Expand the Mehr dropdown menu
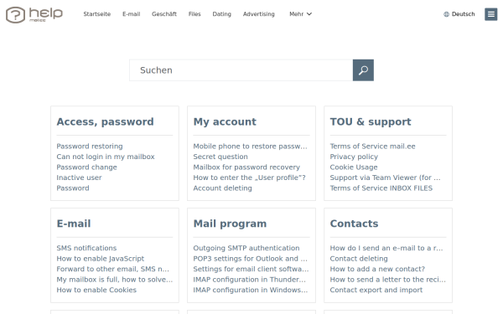503x314 pixels. tap(300, 14)
